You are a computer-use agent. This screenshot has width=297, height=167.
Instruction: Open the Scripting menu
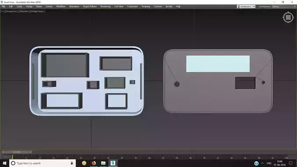tap(146, 7)
